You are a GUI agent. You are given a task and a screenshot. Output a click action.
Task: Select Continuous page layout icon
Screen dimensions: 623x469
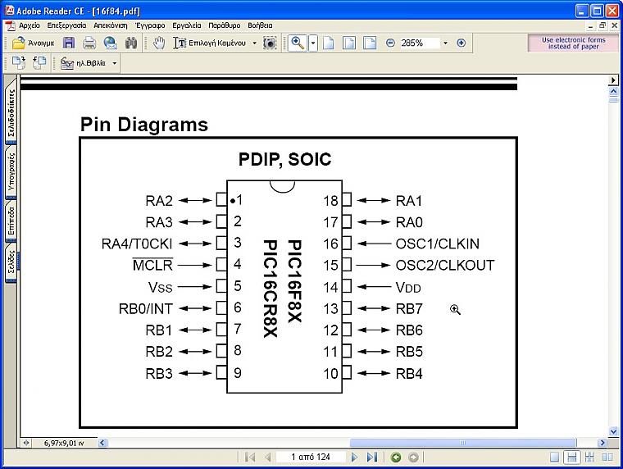point(571,458)
